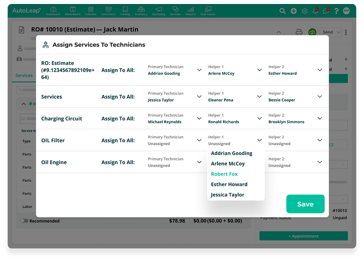Toggle the Recommended switch

click(24, 221)
